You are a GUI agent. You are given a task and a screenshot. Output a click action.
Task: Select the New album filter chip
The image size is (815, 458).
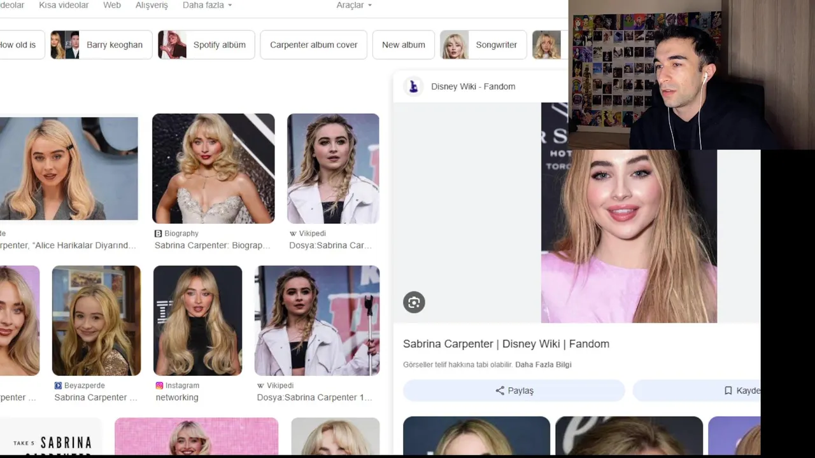coord(404,45)
